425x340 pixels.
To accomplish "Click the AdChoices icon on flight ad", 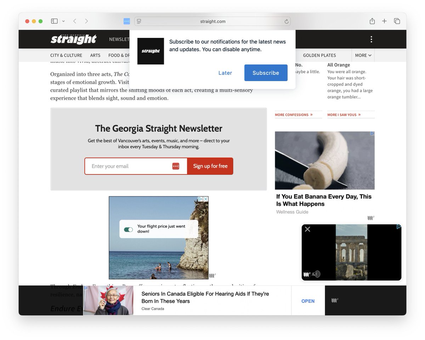I will pyautogui.click(x=200, y=199).
